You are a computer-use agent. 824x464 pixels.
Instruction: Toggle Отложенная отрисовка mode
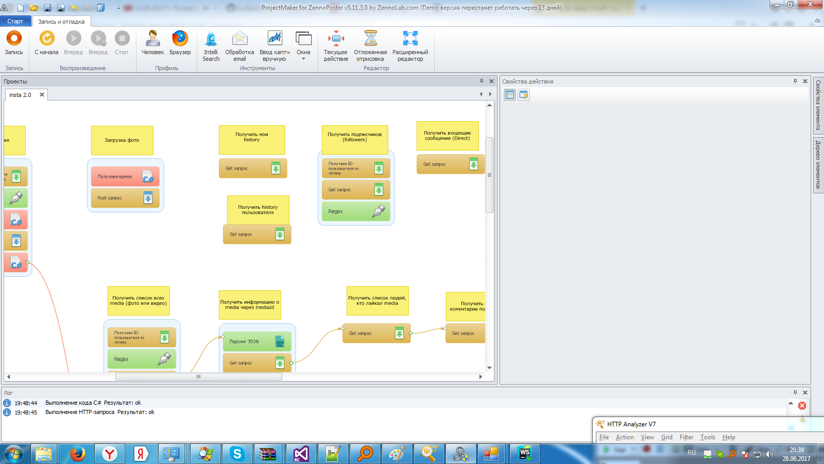click(x=370, y=46)
